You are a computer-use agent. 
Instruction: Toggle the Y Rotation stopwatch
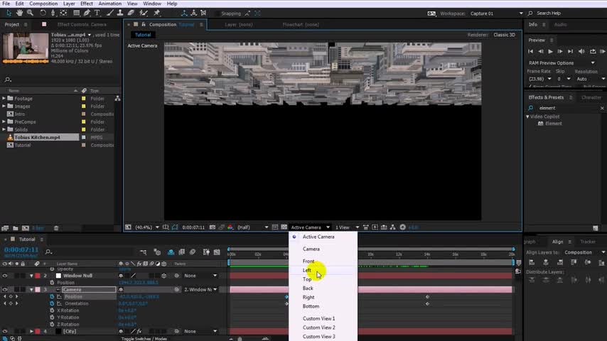click(x=53, y=318)
